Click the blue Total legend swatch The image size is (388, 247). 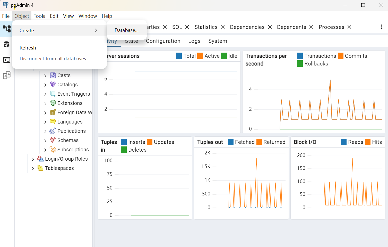179,56
